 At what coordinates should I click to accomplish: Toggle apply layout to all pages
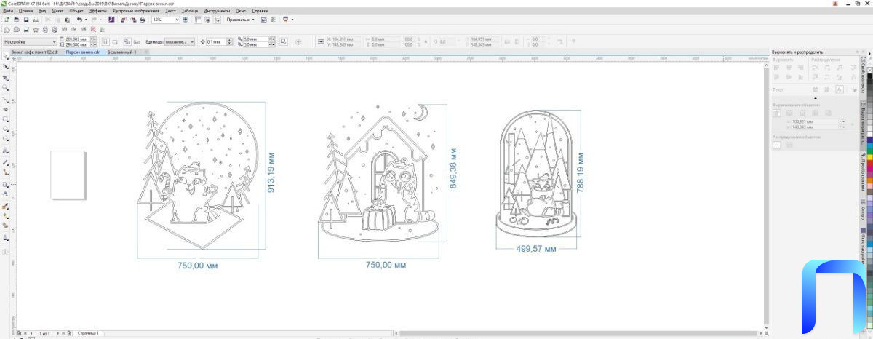click(127, 41)
